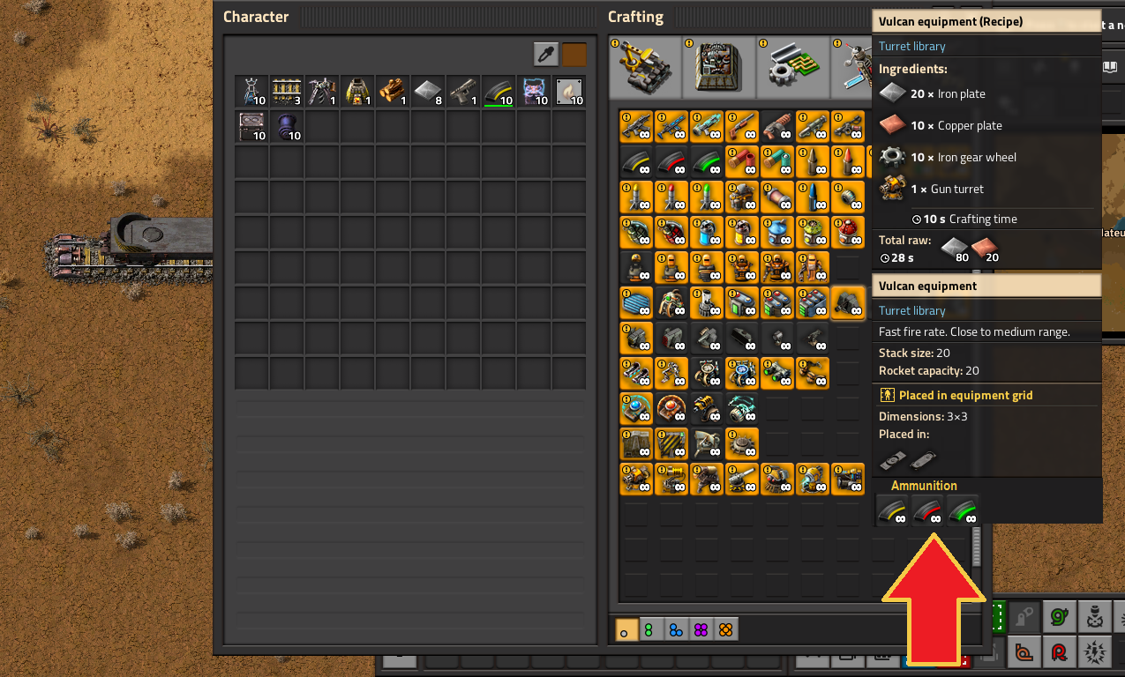Grab the yellow ammo magazine from character inventory
This screenshot has height=677, width=1125.
tap(498, 92)
